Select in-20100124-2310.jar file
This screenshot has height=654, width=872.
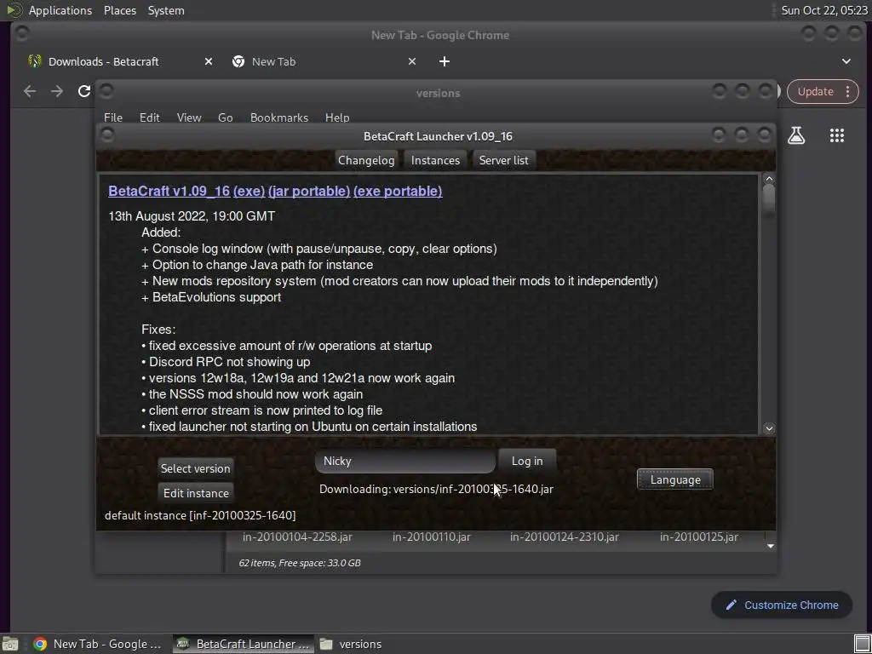click(565, 536)
